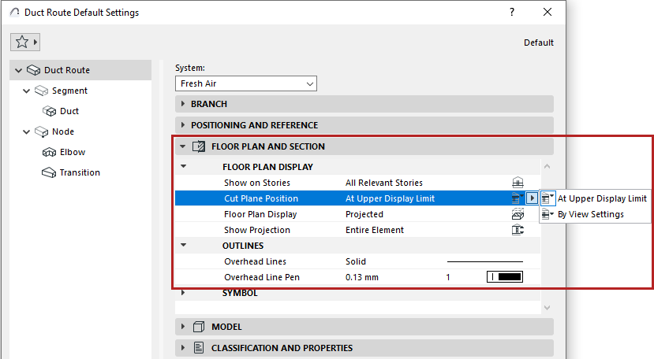
Task: Choose At Upper Display Limit from popup
Action: coord(595,198)
